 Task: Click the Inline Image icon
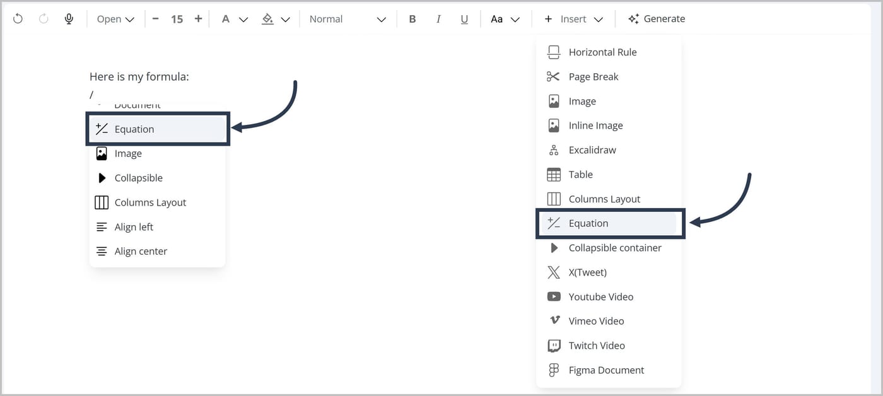click(x=554, y=125)
